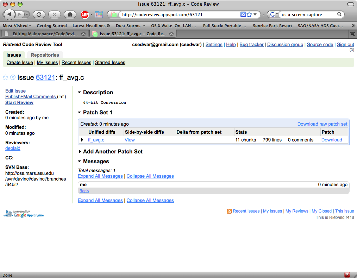Open the URL bar history dropdown arrow

coord(255,14)
